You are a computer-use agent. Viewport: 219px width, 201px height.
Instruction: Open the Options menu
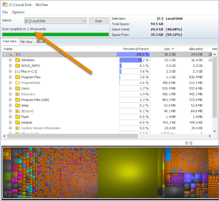pos(18,12)
